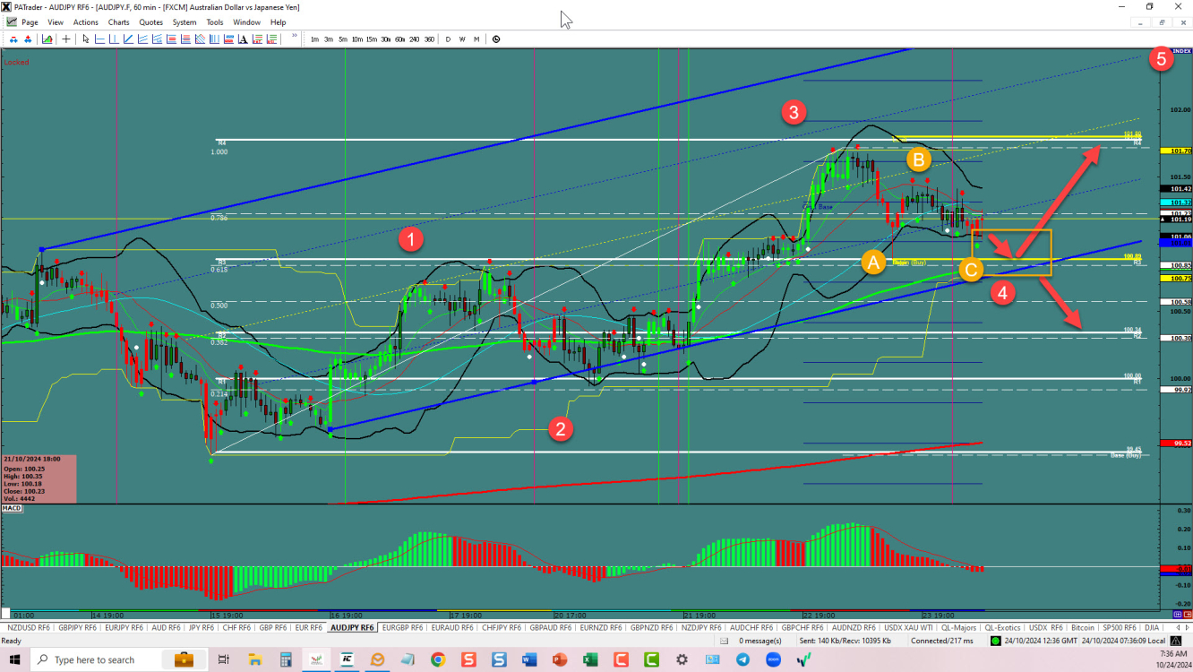Open the Quotes menu

151,22
